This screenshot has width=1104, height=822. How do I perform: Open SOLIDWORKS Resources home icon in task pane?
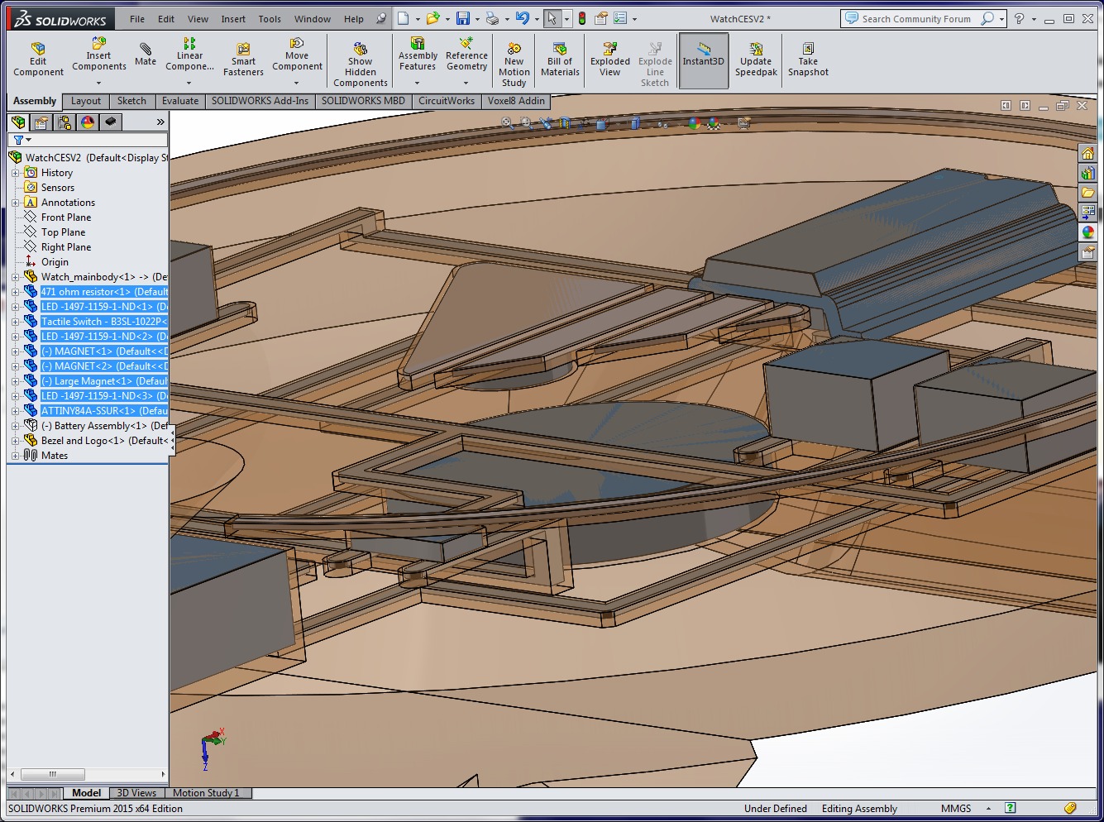click(x=1088, y=154)
